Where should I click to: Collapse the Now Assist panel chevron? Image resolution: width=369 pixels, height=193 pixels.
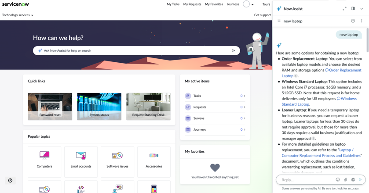[x=362, y=9]
